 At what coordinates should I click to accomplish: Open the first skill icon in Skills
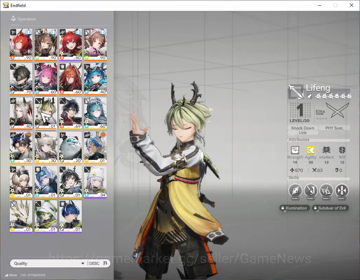click(x=295, y=190)
